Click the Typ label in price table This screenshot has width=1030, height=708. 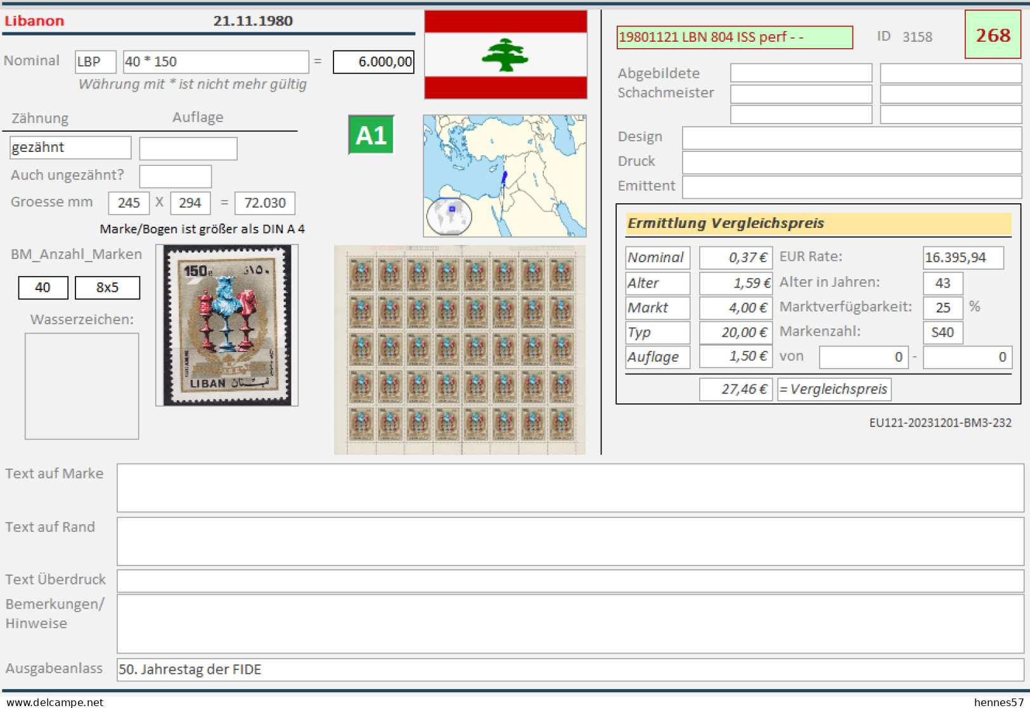657,332
